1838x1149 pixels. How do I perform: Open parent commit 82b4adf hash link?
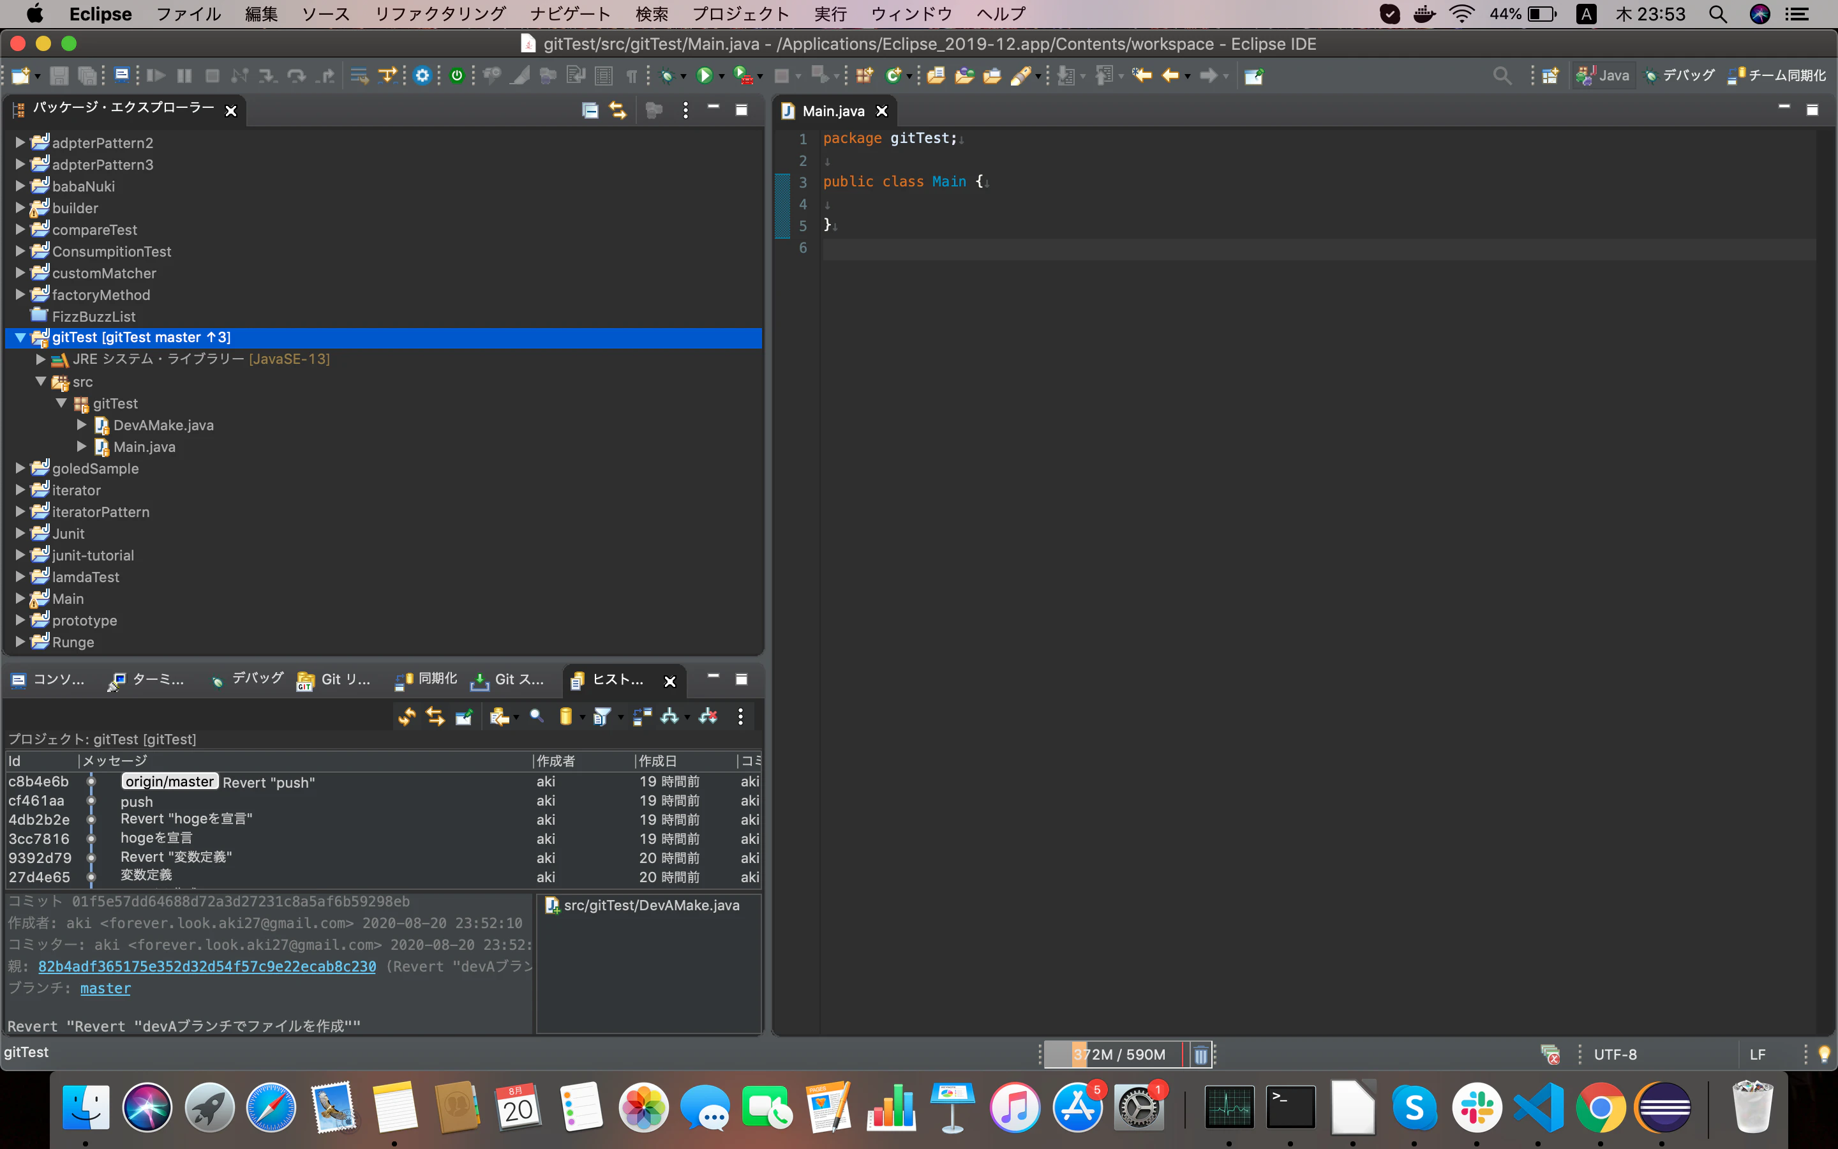click(207, 966)
